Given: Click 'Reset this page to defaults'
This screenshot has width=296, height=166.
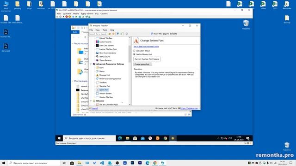Looking at the screenshot, I should click(x=164, y=34).
